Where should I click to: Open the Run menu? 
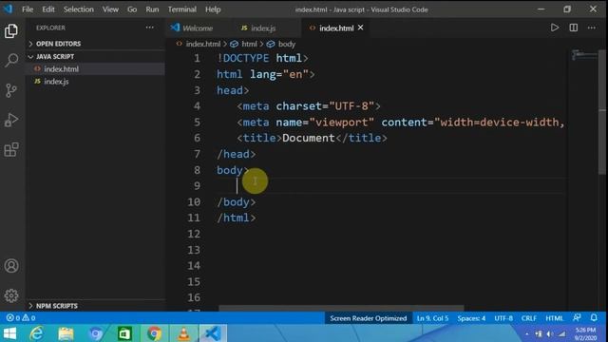pyautogui.click(x=152, y=9)
